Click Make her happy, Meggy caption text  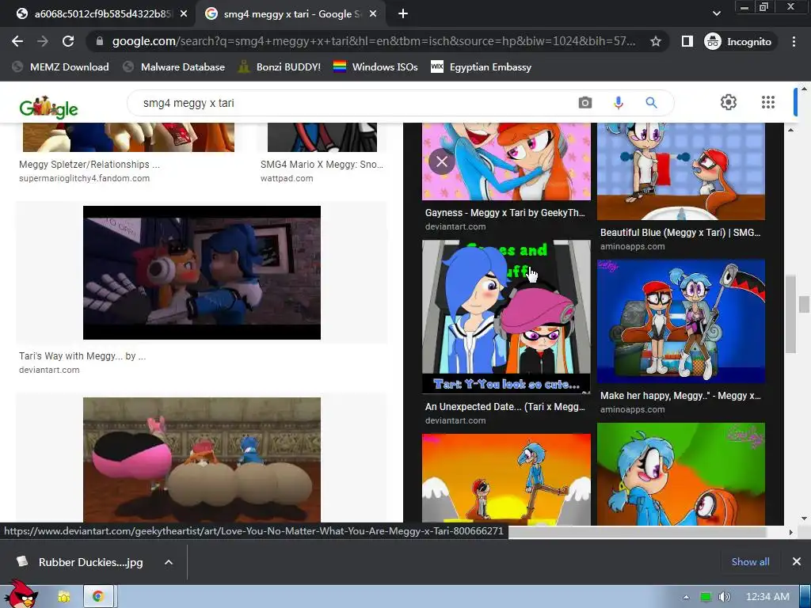(x=680, y=396)
